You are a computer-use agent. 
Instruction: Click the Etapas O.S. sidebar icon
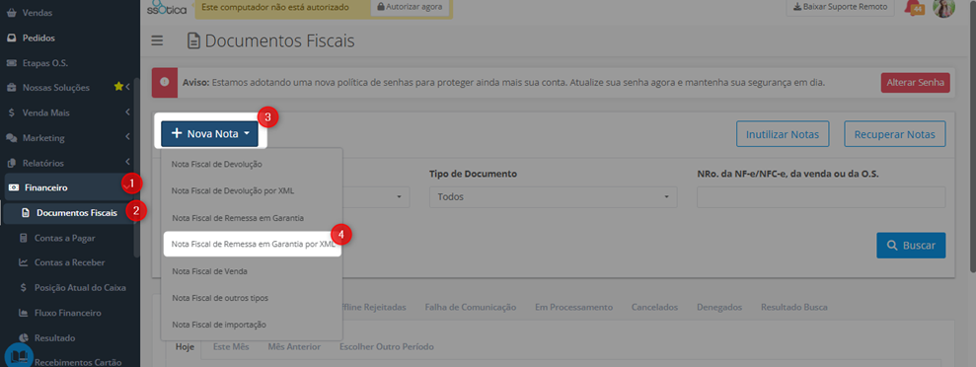[11, 63]
